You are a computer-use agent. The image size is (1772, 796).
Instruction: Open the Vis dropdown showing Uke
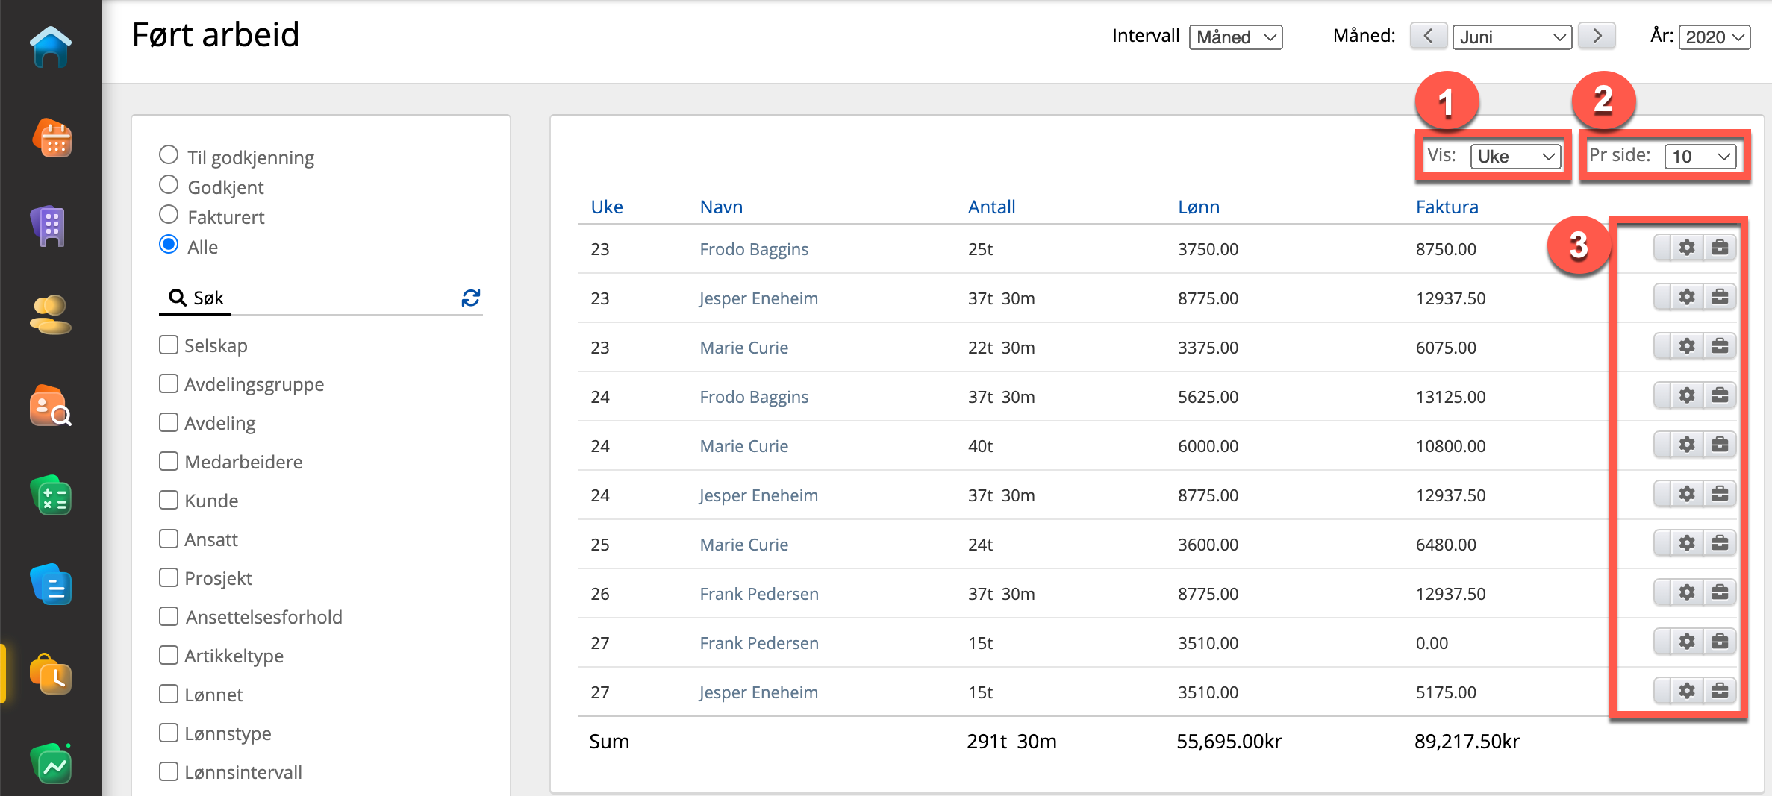click(1514, 157)
